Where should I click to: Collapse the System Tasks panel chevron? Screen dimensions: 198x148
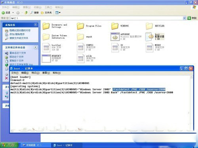point(36,25)
